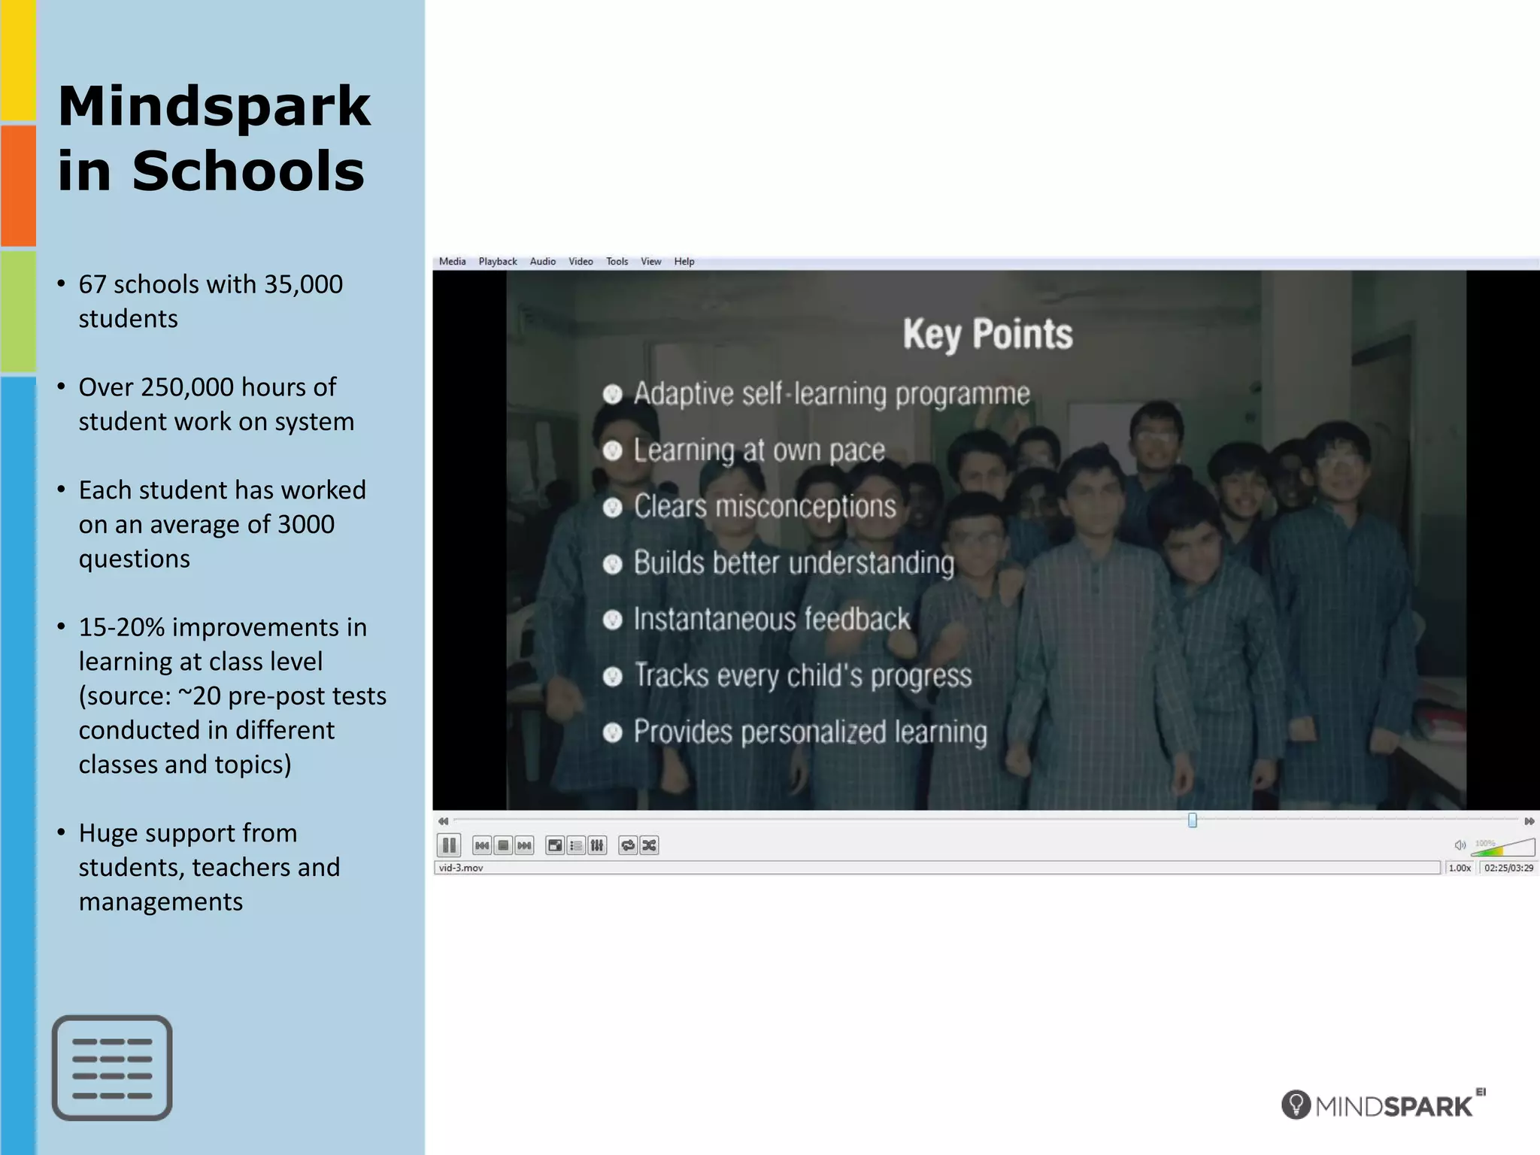This screenshot has height=1155, width=1540.
Task: Skip to previous media in VLC
Action: click(482, 846)
